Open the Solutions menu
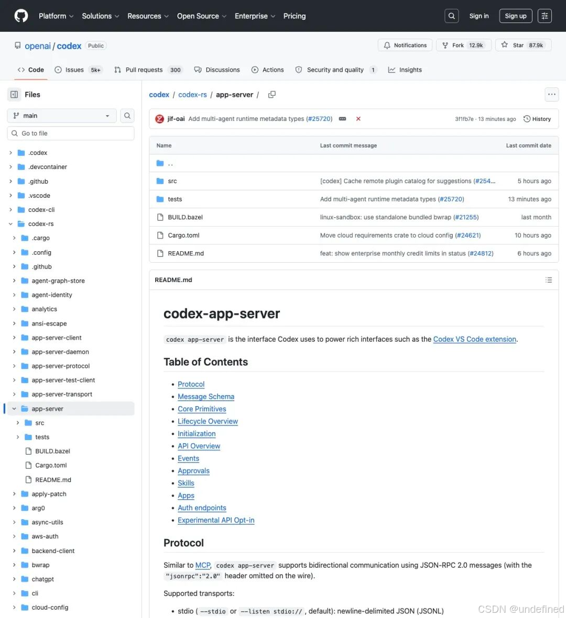This screenshot has width=566, height=618. 100,16
